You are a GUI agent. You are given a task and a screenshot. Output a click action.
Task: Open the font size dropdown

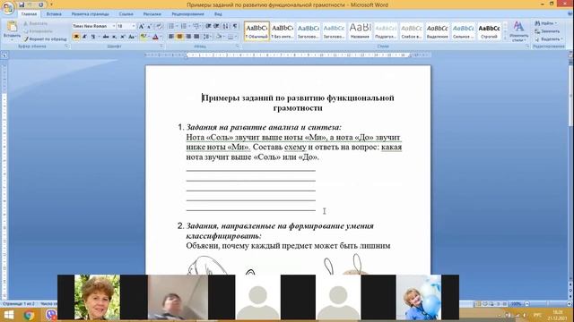click(x=134, y=26)
